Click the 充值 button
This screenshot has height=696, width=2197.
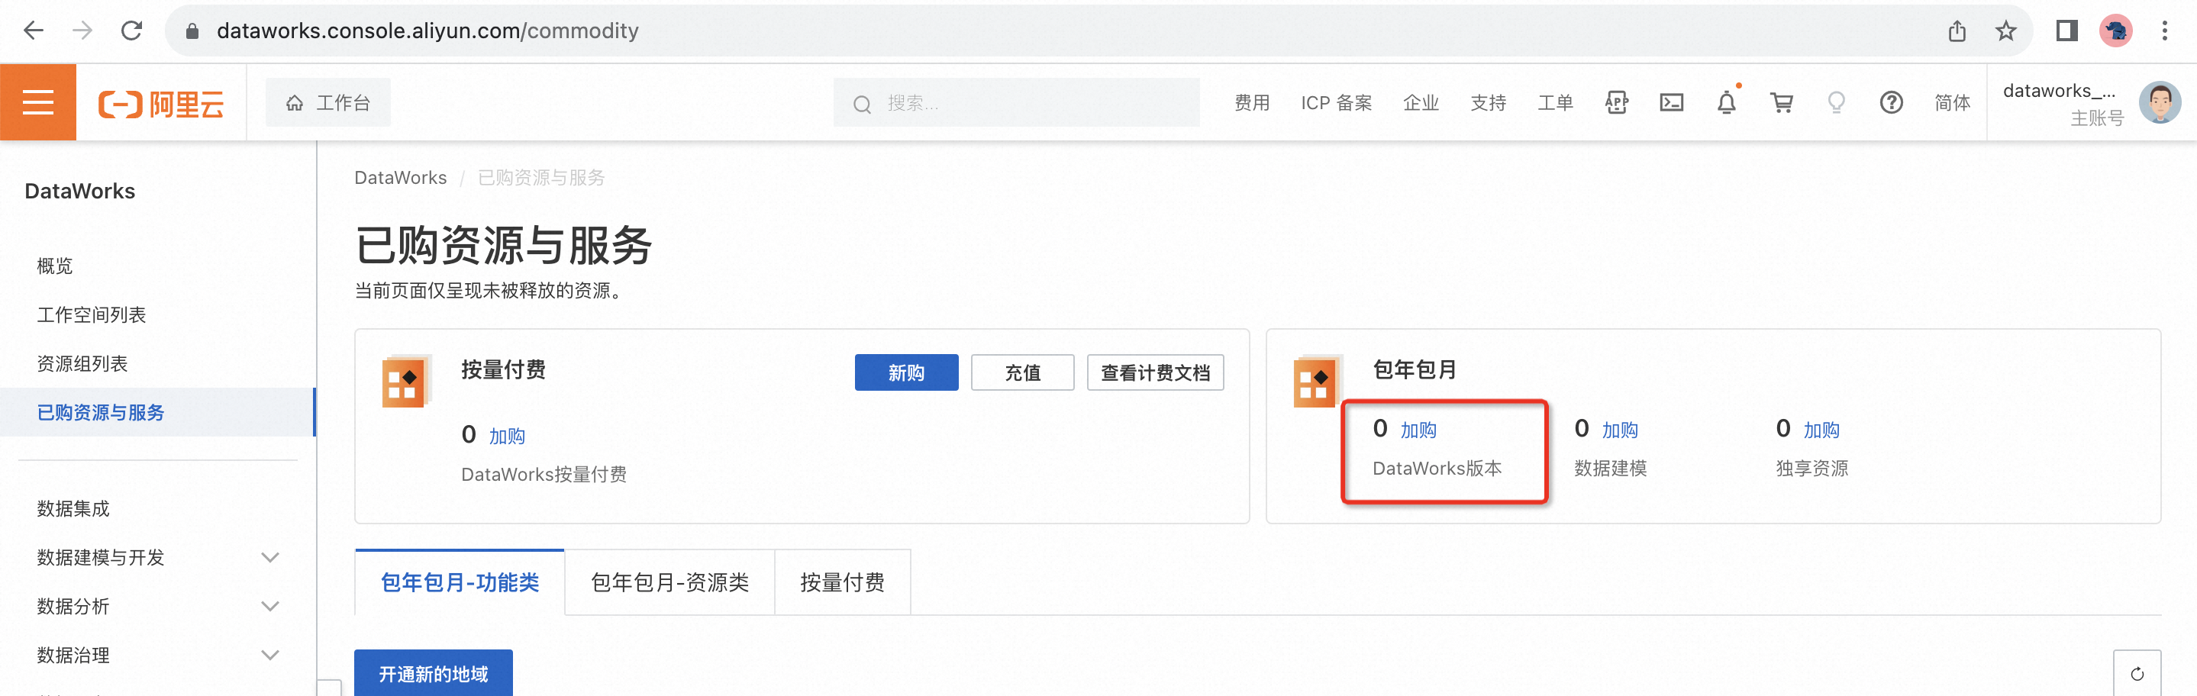(x=1021, y=372)
